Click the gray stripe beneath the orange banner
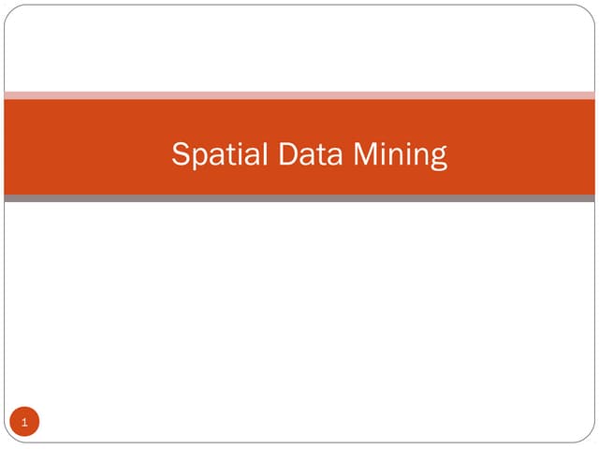 (x=299, y=198)
